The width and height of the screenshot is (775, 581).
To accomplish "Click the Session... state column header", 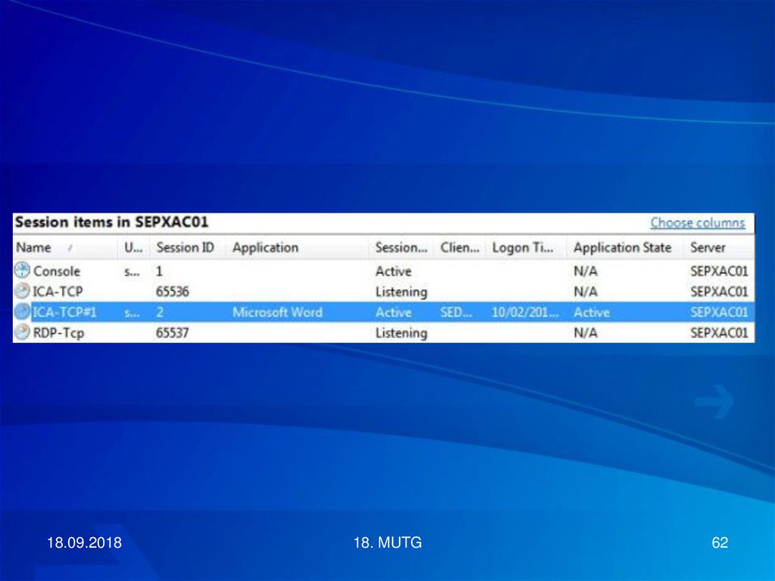I will [x=401, y=247].
